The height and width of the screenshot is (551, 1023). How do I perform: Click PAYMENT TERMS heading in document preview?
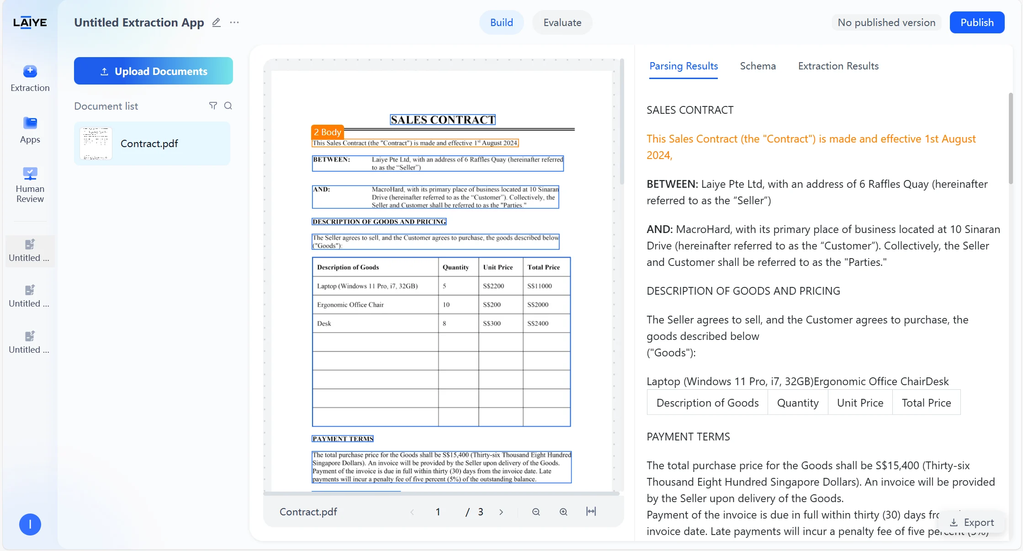point(343,439)
